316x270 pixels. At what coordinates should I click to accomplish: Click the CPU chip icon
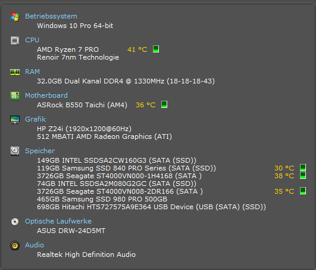[x=15, y=41]
